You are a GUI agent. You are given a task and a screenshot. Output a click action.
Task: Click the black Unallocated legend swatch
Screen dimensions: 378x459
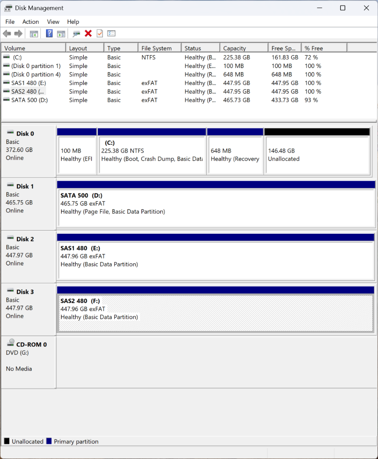tap(7, 441)
